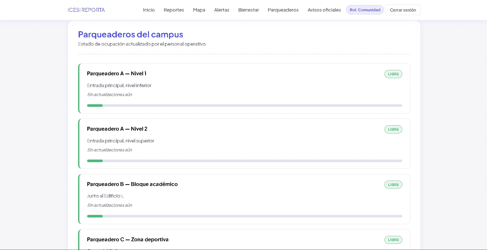
Task: Click LIBRE badge on Parqueadero A Nivel 1
Action: pyautogui.click(x=393, y=74)
